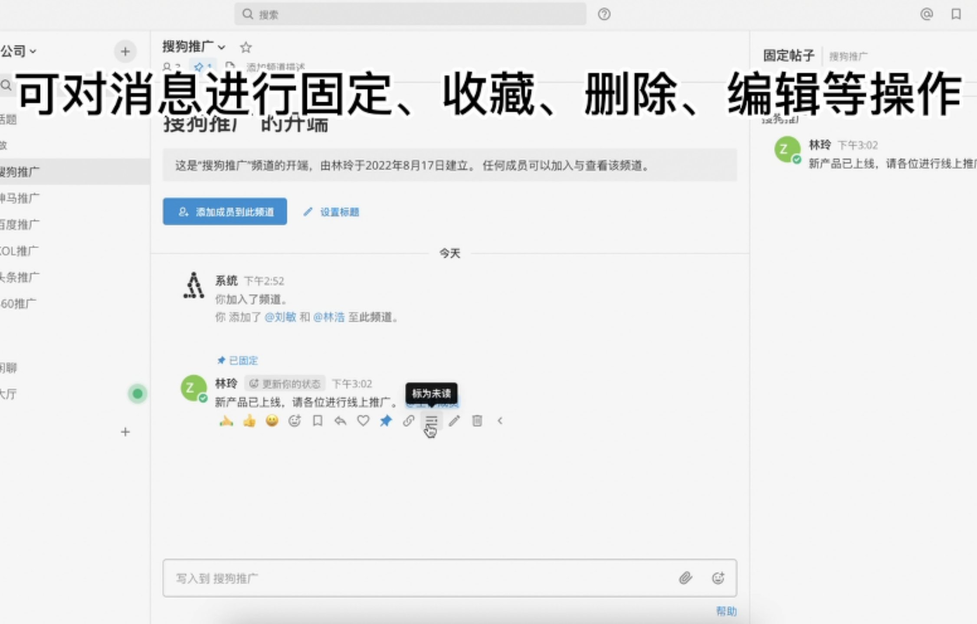React with thumbs up emoji
The width and height of the screenshot is (977, 624).
coord(249,421)
